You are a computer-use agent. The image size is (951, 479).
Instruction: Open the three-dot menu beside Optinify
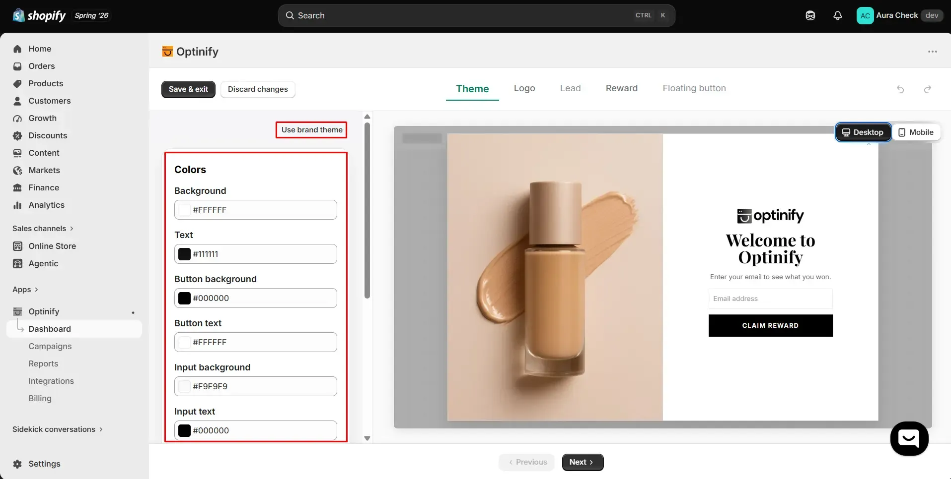(x=933, y=52)
